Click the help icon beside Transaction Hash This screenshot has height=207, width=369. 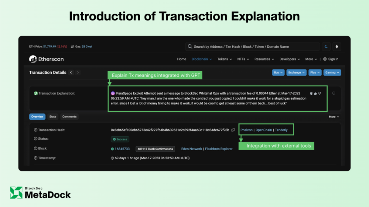coord(36,130)
